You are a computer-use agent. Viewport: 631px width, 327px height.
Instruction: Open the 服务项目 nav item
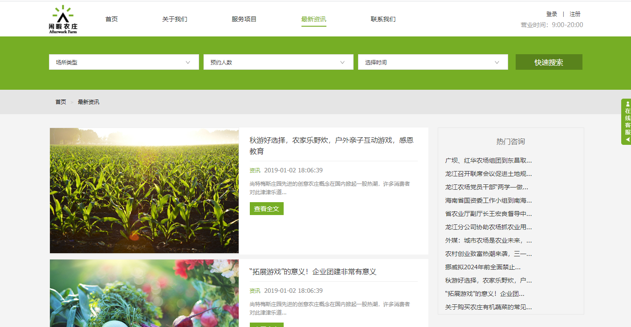tap(244, 19)
